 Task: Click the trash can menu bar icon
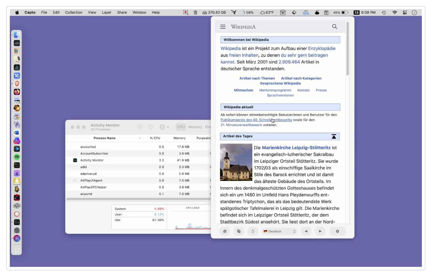(196, 12)
